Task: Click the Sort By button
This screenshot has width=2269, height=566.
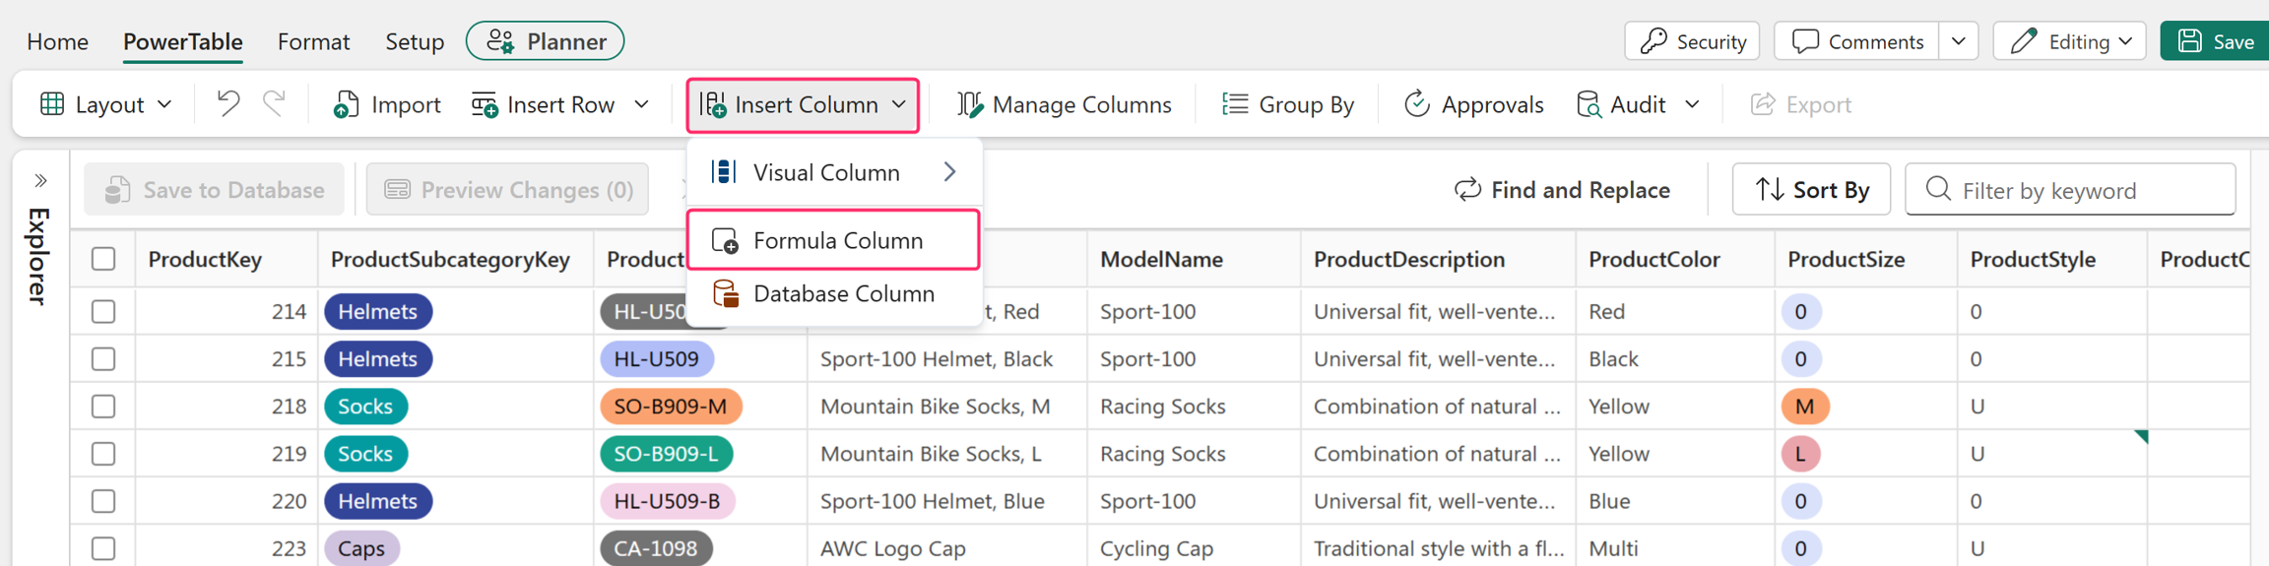Action: tap(1811, 189)
